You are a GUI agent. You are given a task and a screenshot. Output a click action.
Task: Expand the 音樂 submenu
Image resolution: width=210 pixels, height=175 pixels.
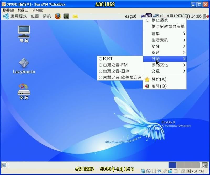(x=165, y=34)
